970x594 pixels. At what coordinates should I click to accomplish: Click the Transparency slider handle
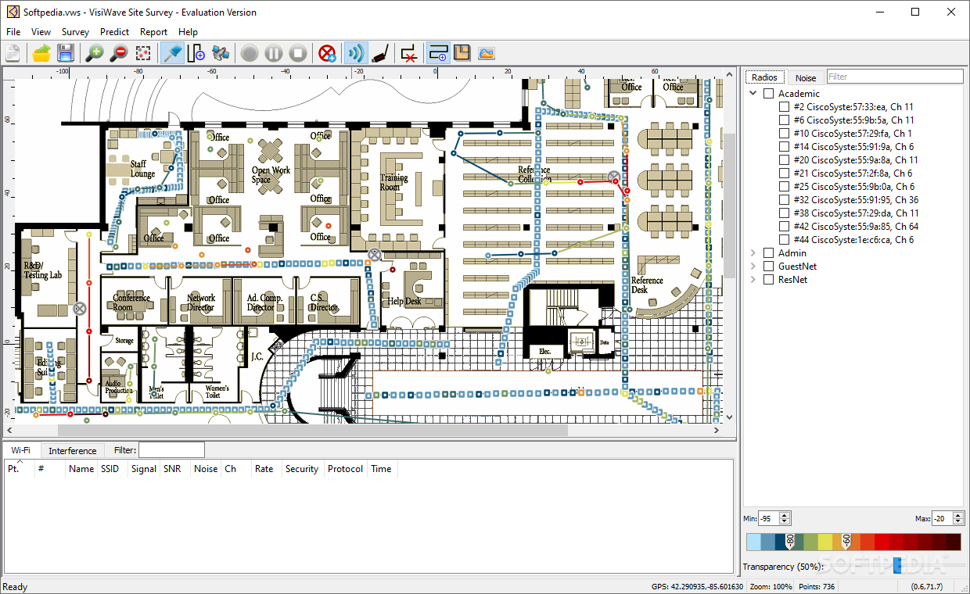(x=896, y=565)
